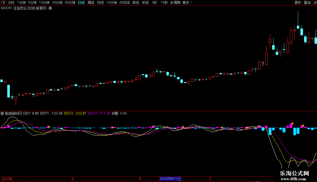317x182 pixels.
Task: Select the 15秒 period tab
Action: [164, 3]
